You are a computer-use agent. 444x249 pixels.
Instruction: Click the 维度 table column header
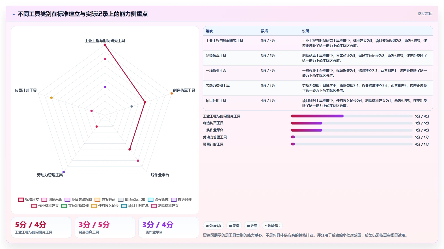click(209, 31)
